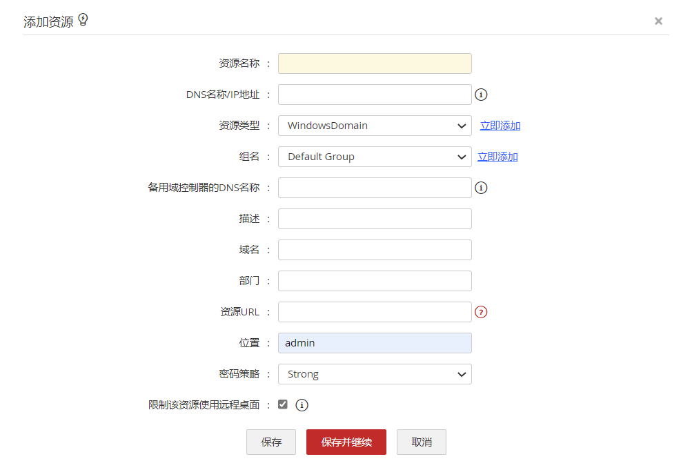This screenshot has width=690, height=470.
Task: Click info icon beside remote desktop checkbox
Action: [302, 405]
